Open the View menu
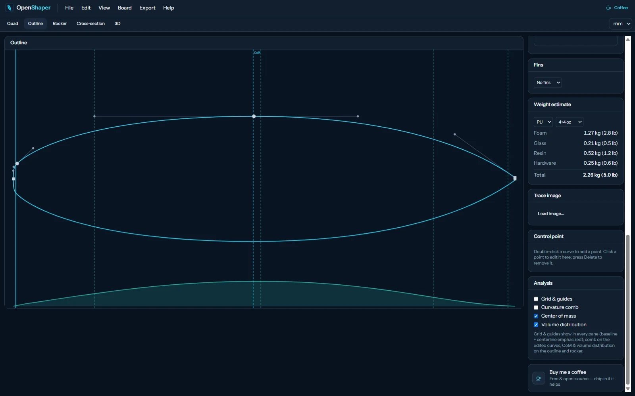The width and height of the screenshot is (635, 396). pyautogui.click(x=104, y=8)
